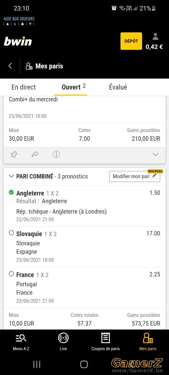Tap the back arrow in the header
Viewport: 169px width, 375px height.
10,66
